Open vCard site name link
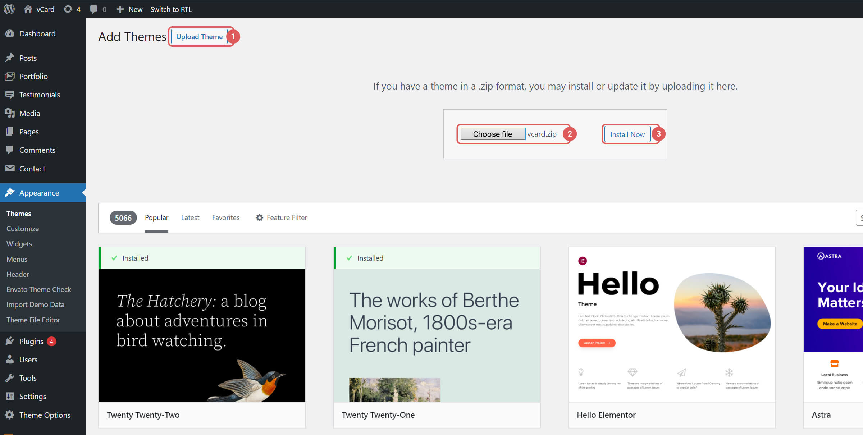 [x=45, y=9]
